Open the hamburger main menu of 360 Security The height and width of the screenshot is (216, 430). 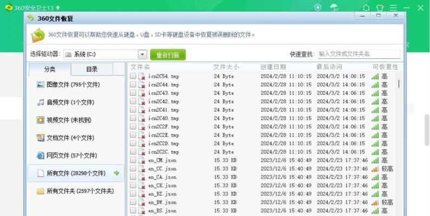(x=394, y=8)
